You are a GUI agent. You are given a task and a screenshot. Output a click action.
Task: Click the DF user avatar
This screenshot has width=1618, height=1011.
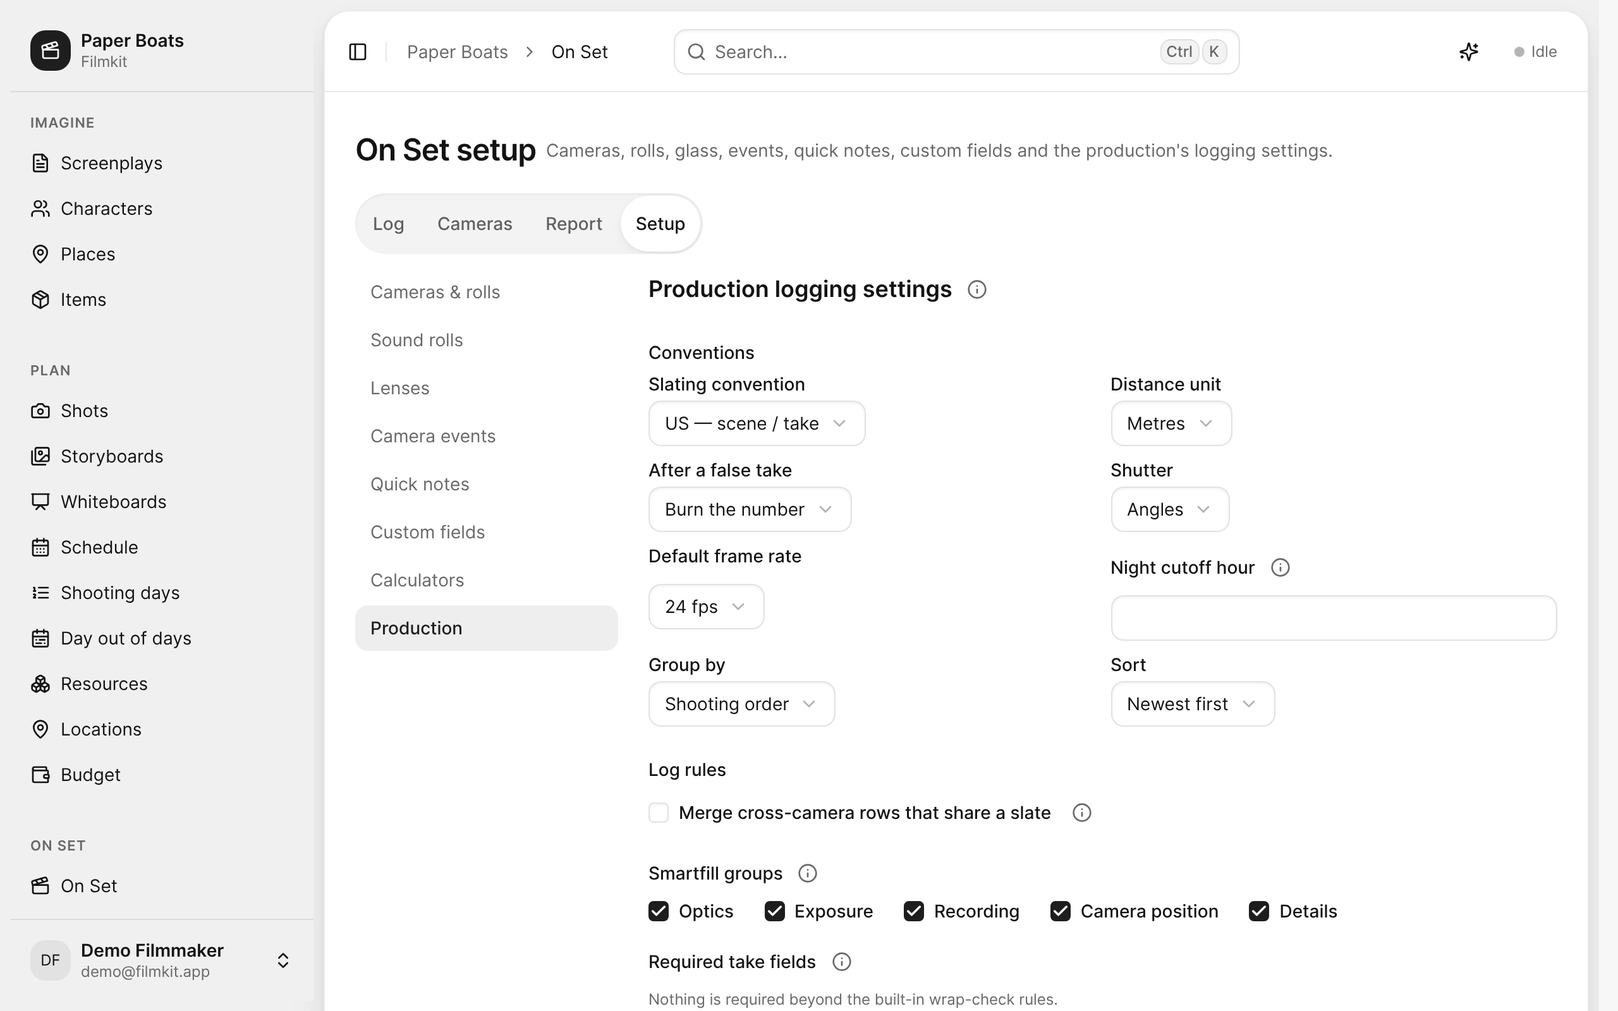click(x=50, y=960)
